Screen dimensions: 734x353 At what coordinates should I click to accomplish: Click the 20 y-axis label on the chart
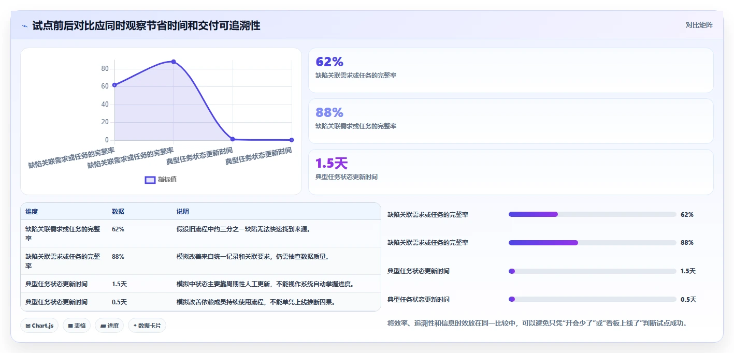(x=105, y=122)
